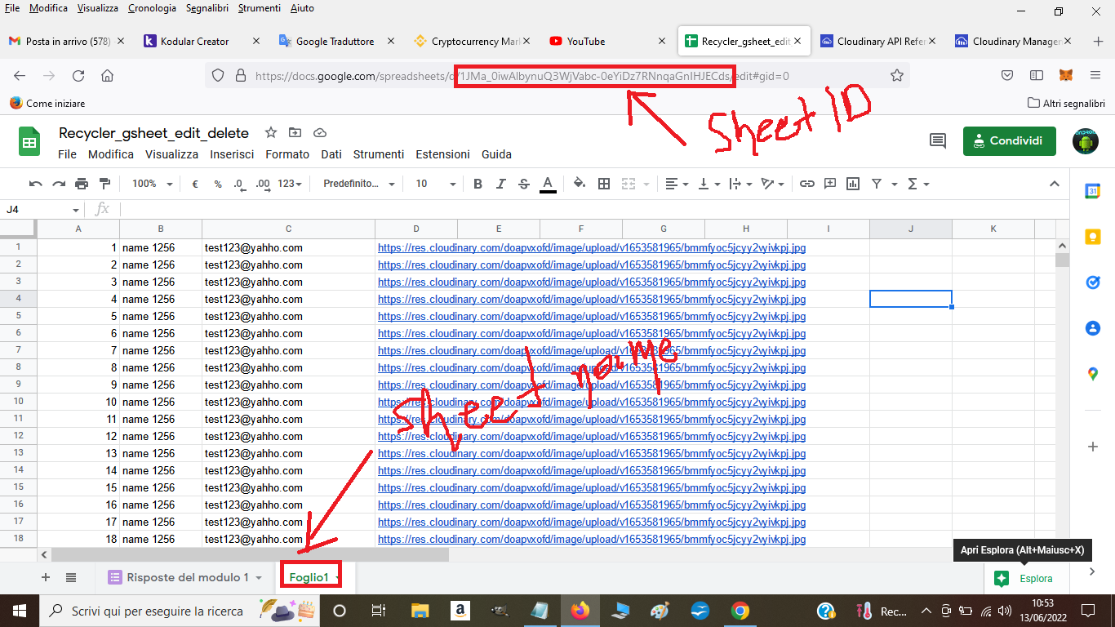Open the borders tool

pos(604,184)
